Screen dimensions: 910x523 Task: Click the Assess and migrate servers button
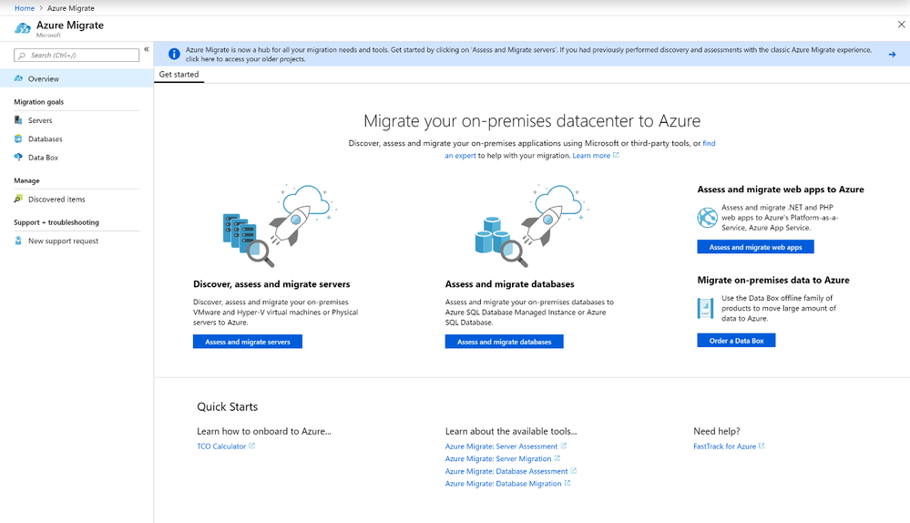tap(248, 342)
